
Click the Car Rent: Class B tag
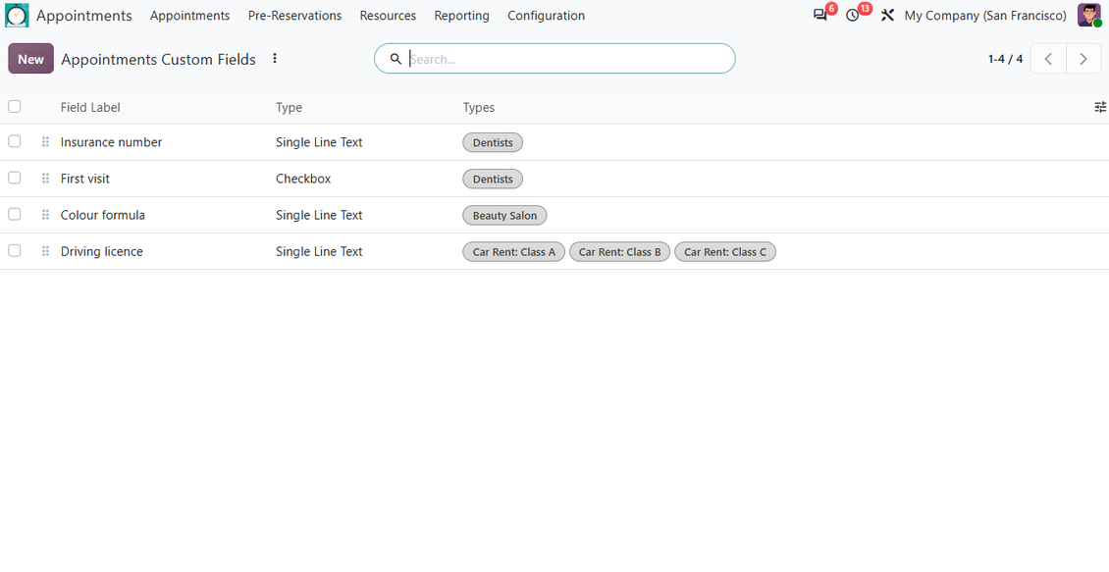(x=619, y=252)
